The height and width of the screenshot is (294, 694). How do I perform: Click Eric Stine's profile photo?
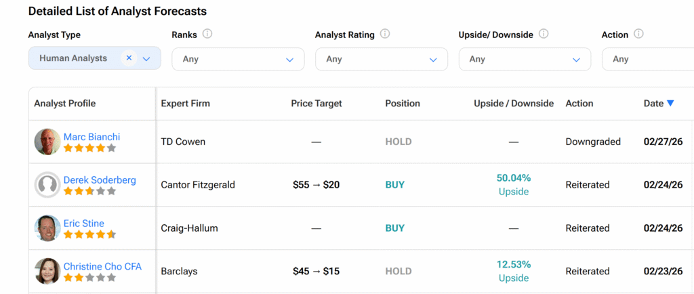(47, 228)
